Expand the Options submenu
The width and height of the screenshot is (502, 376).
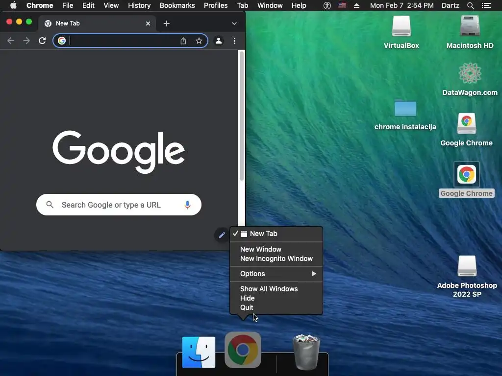(276, 274)
